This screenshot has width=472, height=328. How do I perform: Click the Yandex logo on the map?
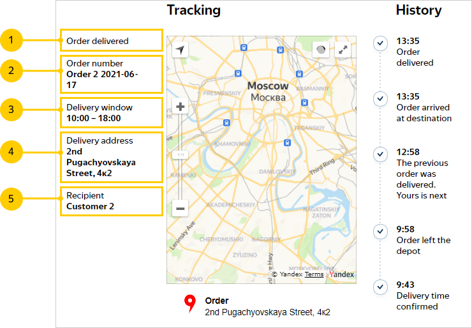coord(342,274)
